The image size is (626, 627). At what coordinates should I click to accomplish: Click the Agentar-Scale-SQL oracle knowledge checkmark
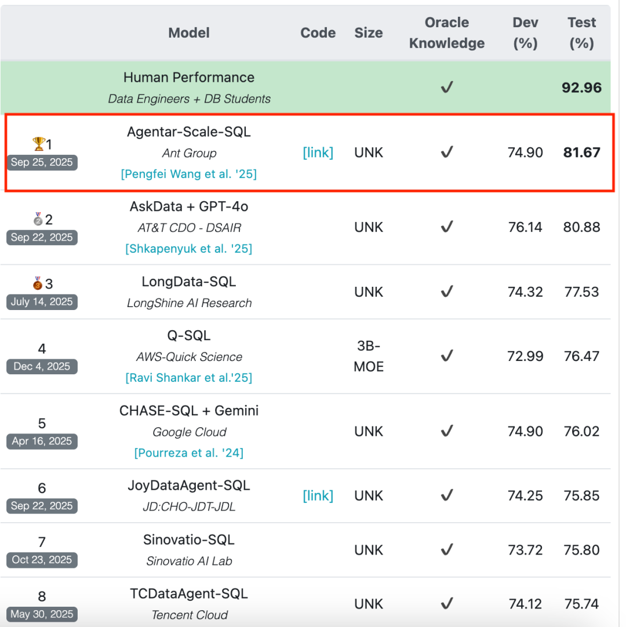click(446, 152)
